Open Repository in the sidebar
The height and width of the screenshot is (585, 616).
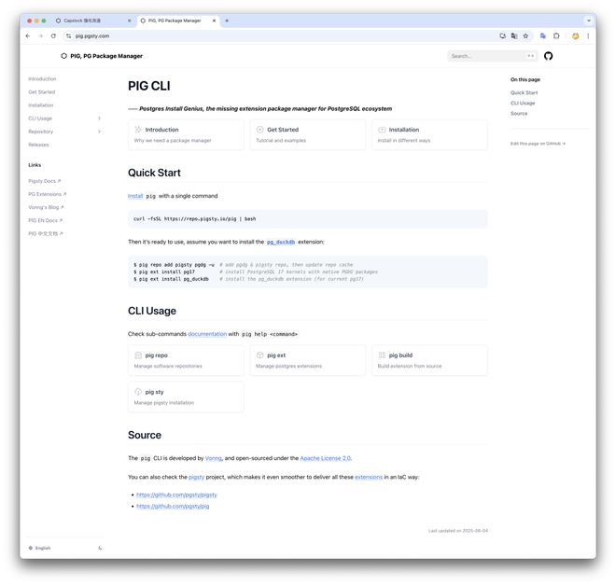coord(40,132)
